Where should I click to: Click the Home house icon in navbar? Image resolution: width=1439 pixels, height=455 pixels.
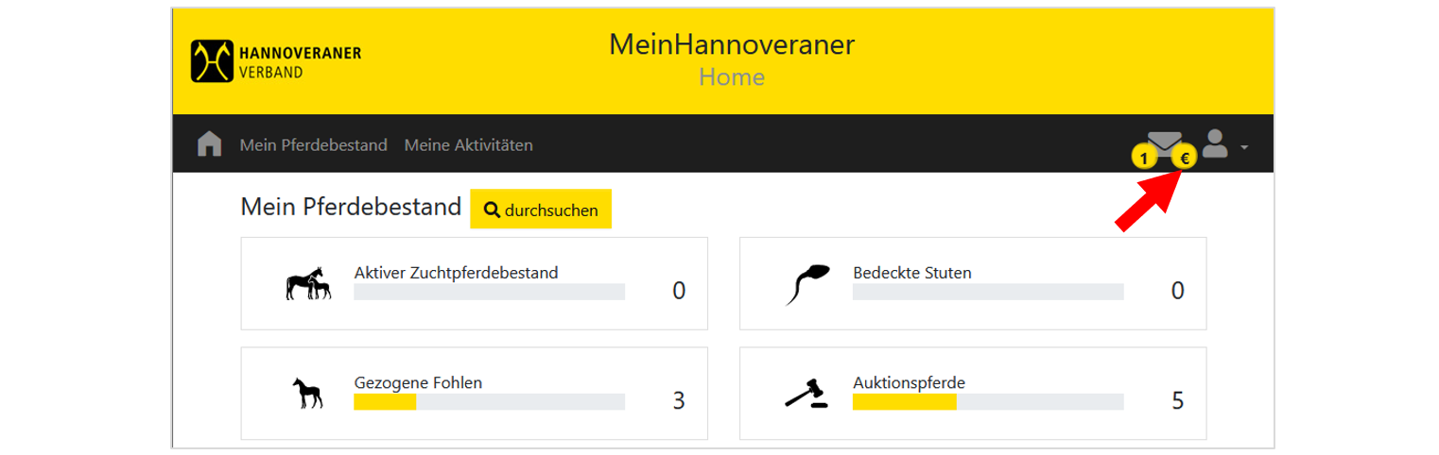point(209,143)
